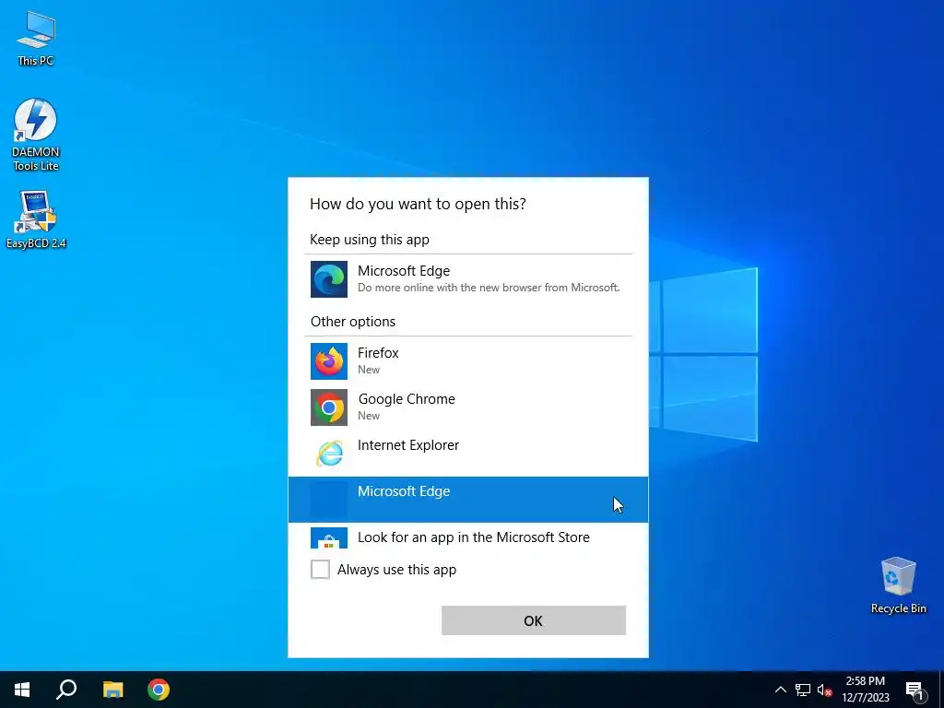Viewport: 944px width, 708px height.
Task: Click the Always use this app label text
Action: (x=396, y=570)
